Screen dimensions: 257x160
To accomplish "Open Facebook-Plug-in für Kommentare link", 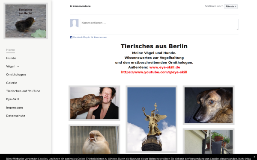I will pyautogui.click(x=90, y=37).
